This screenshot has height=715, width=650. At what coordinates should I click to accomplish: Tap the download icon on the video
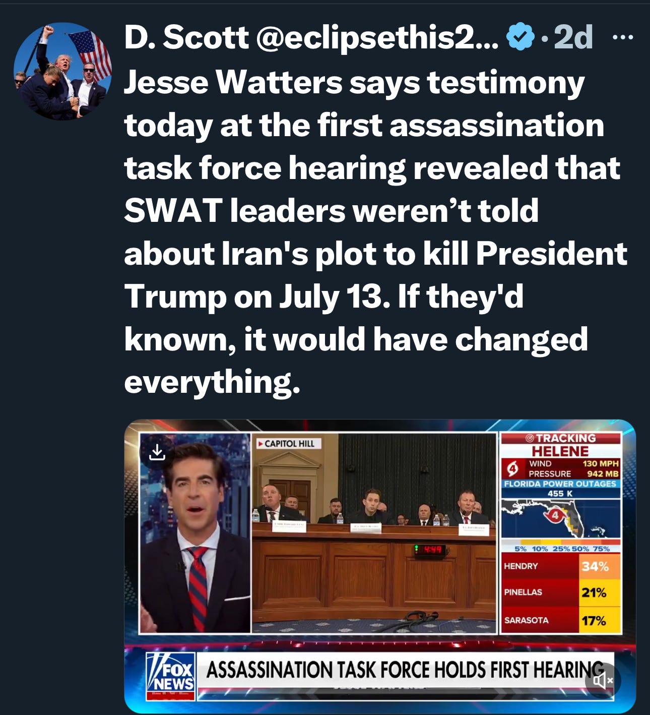(x=157, y=452)
